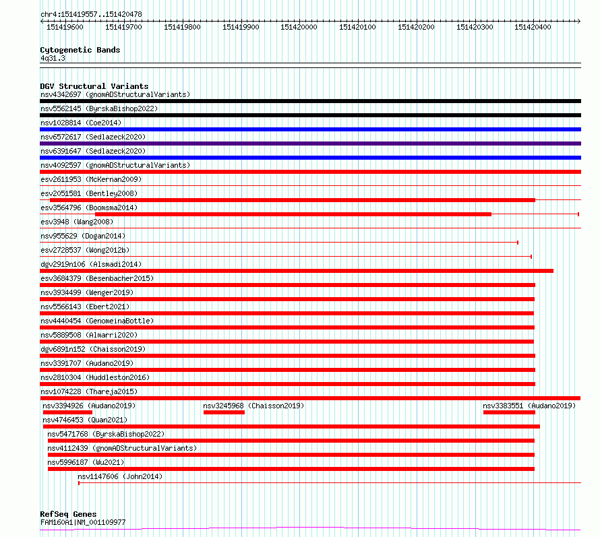The image size is (600, 537).
Task: Click esv2611953 (McKernan2009) label
Action: pyautogui.click(x=91, y=179)
